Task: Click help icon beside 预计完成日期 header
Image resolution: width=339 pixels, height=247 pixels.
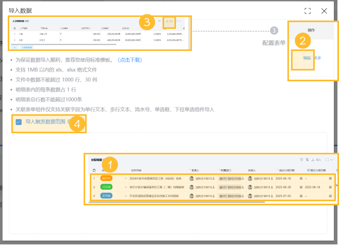Action: 309,170
